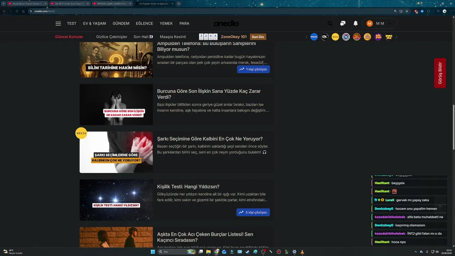Open the Gizlice Çekmişler topic
The height and width of the screenshot is (256, 455).
112,37
